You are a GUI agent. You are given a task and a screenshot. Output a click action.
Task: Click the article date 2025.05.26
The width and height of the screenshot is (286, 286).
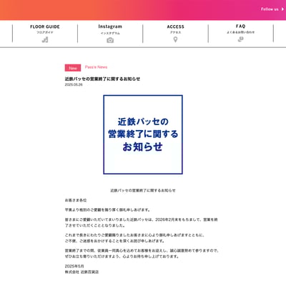(x=74, y=84)
